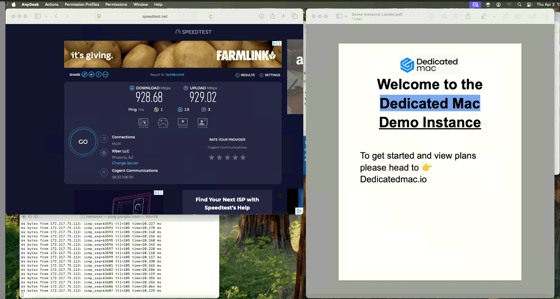The height and width of the screenshot is (299, 560).
Task: Click the Preview inspector info icon
Action: (x=431, y=16)
